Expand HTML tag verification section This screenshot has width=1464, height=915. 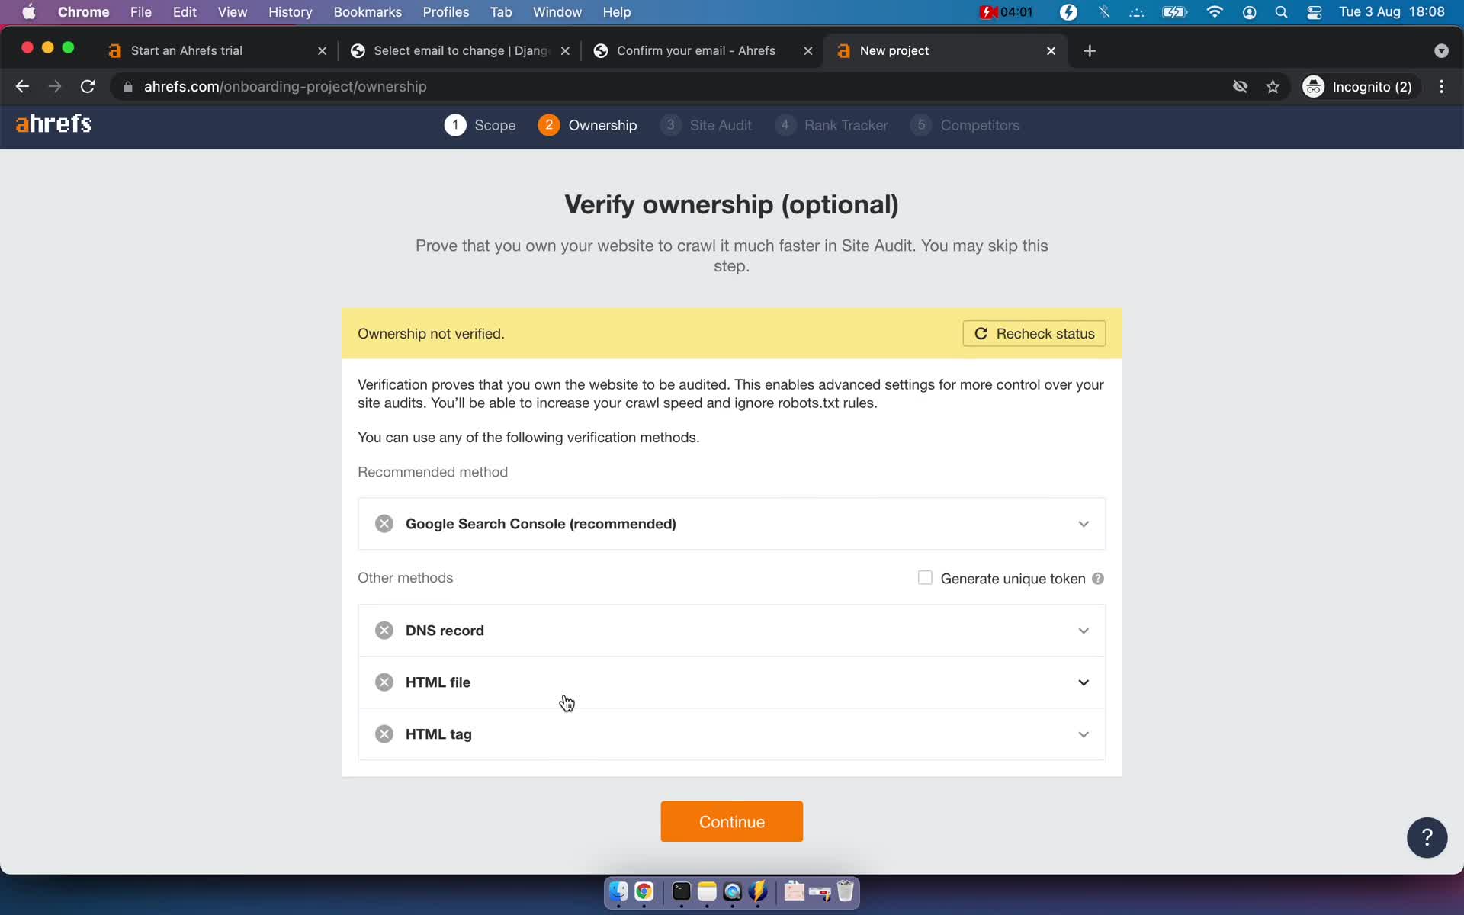point(1083,734)
